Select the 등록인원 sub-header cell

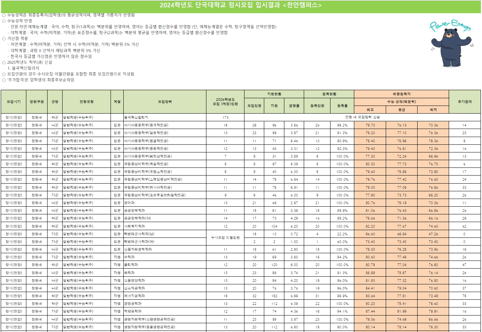(317, 106)
